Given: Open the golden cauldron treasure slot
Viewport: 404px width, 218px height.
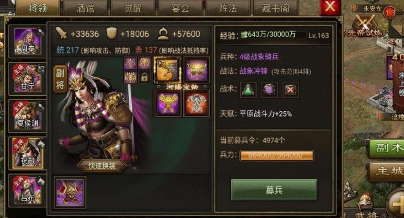Looking at the screenshot, I should (197, 70).
